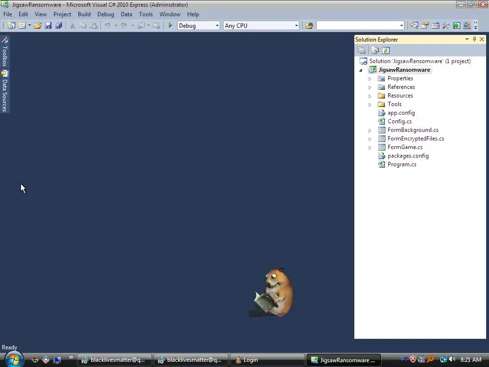Open the Object Browser toolbar icon
The image size is (489, 367).
coord(436,26)
